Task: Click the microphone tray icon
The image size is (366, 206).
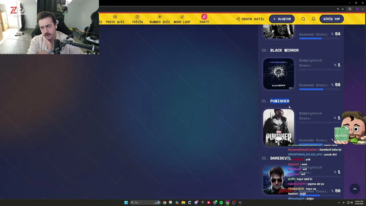Action: point(344,203)
